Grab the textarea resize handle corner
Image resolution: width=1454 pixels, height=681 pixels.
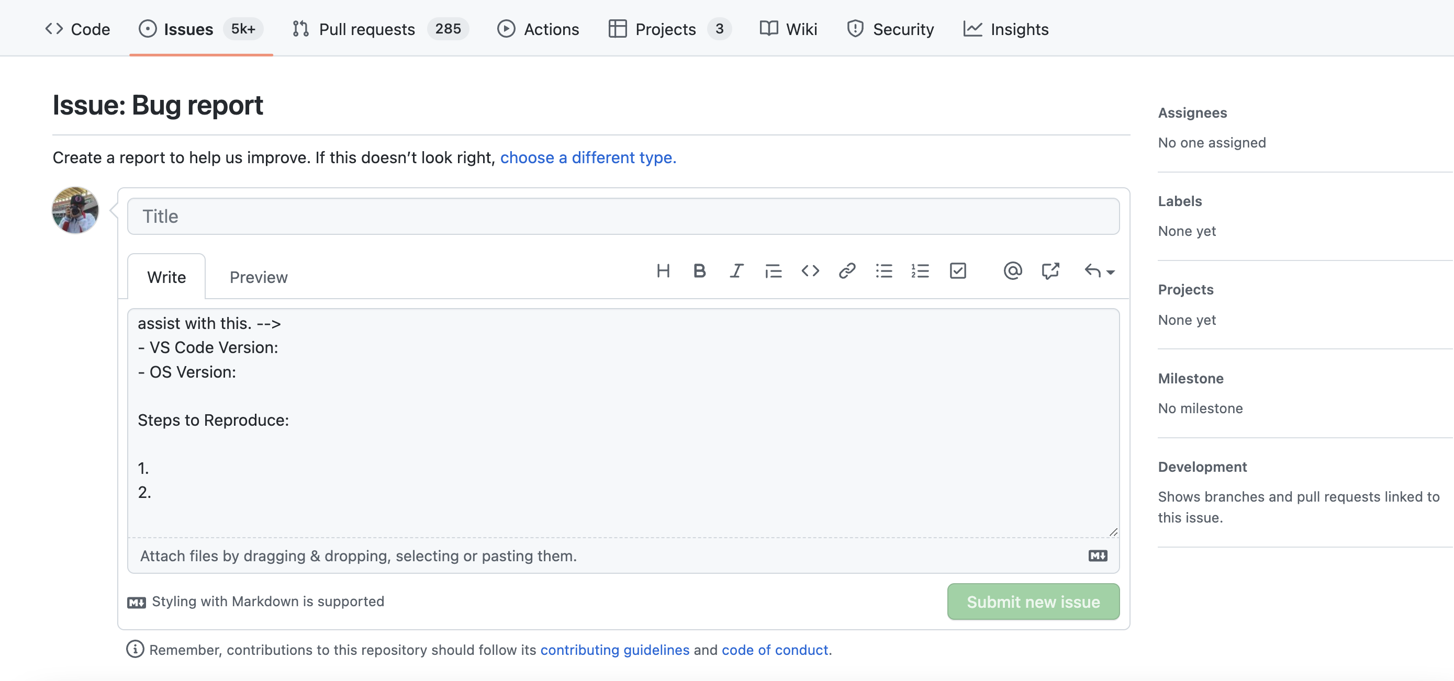[x=1113, y=532]
